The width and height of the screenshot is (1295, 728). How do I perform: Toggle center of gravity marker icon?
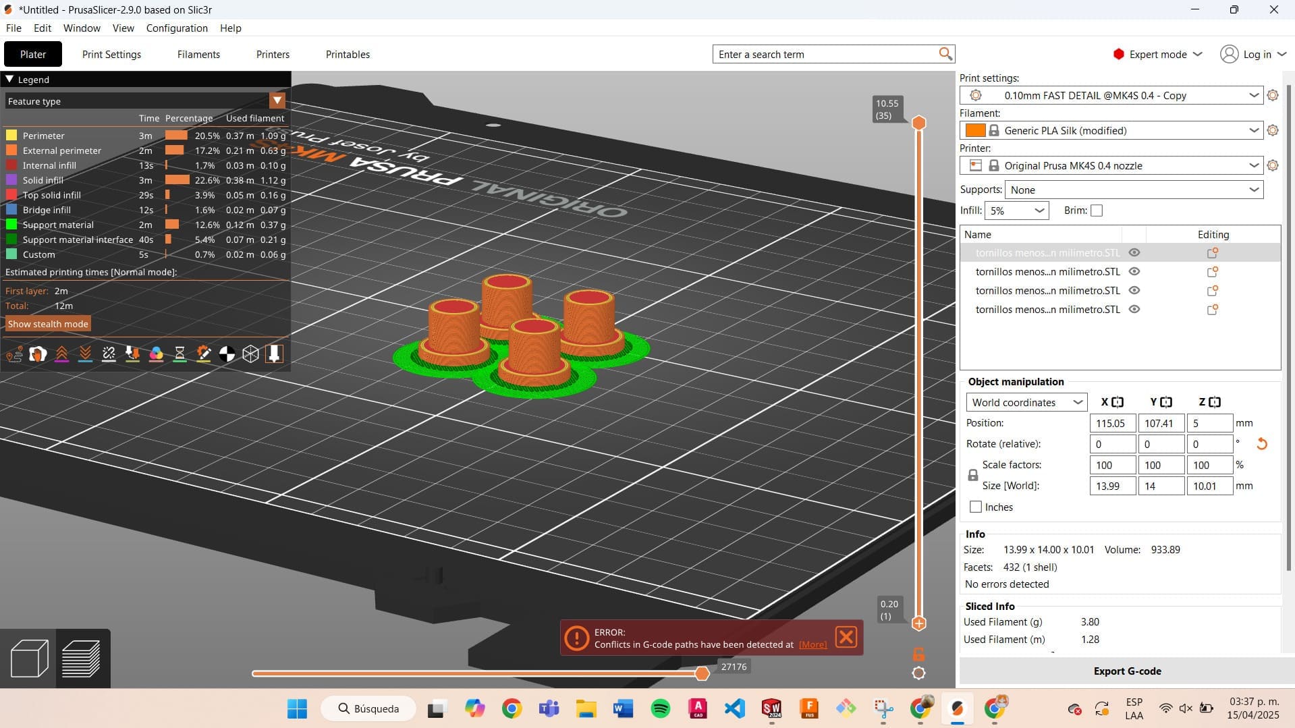[227, 354]
